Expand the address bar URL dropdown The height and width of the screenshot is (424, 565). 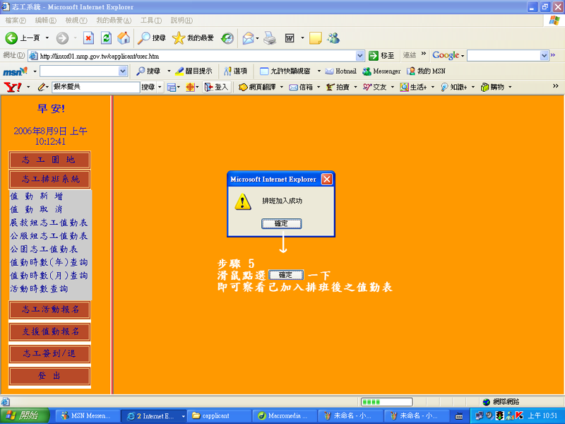click(x=360, y=55)
